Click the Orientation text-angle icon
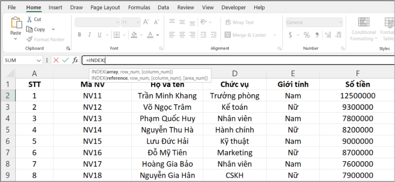395x182 pixels. coord(203,22)
